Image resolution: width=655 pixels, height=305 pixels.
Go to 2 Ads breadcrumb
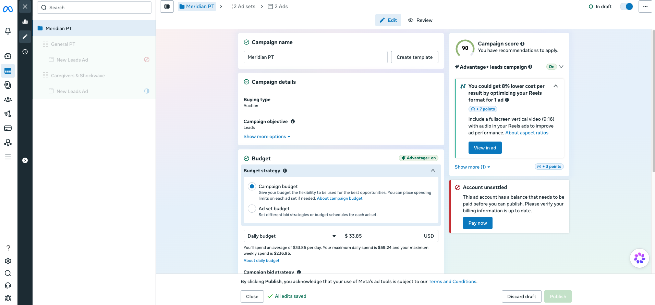pyautogui.click(x=278, y=6)
